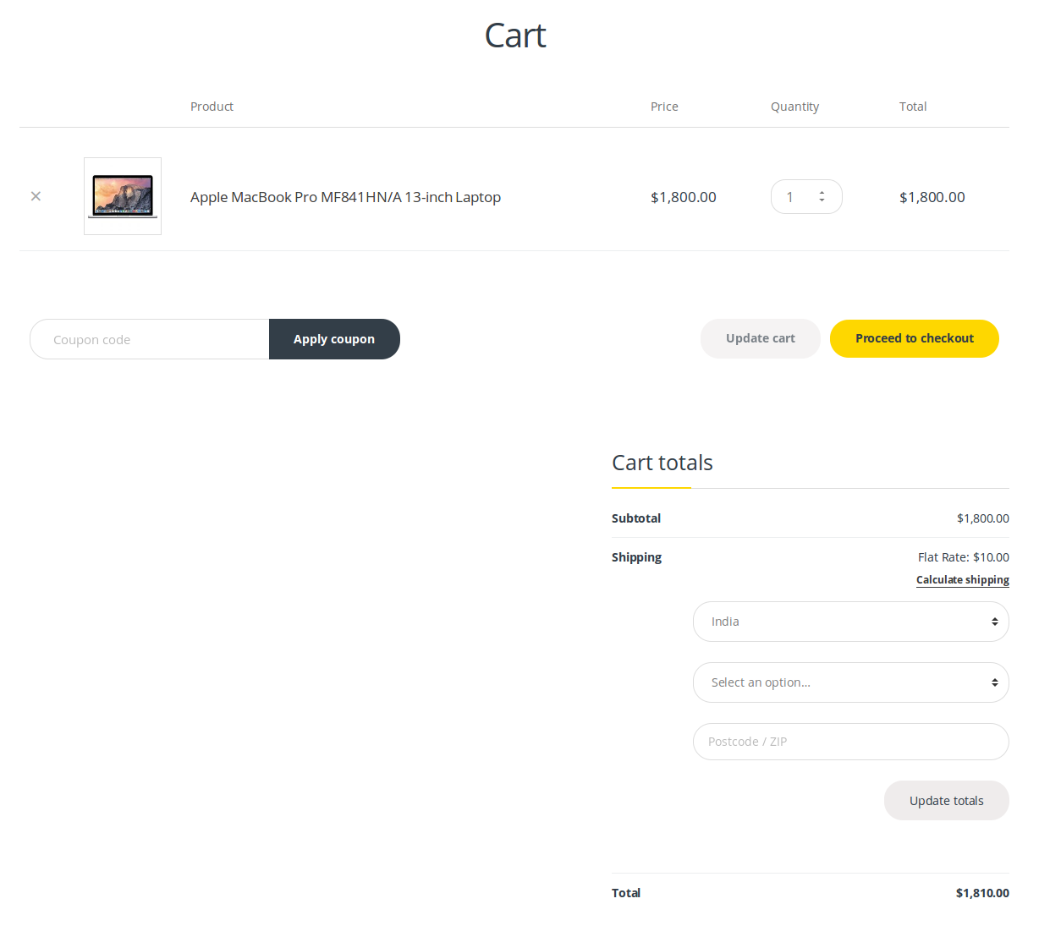Focus the Coupon code text field
This screenshot has width=1039, height=926.
[x=151, y=339]
